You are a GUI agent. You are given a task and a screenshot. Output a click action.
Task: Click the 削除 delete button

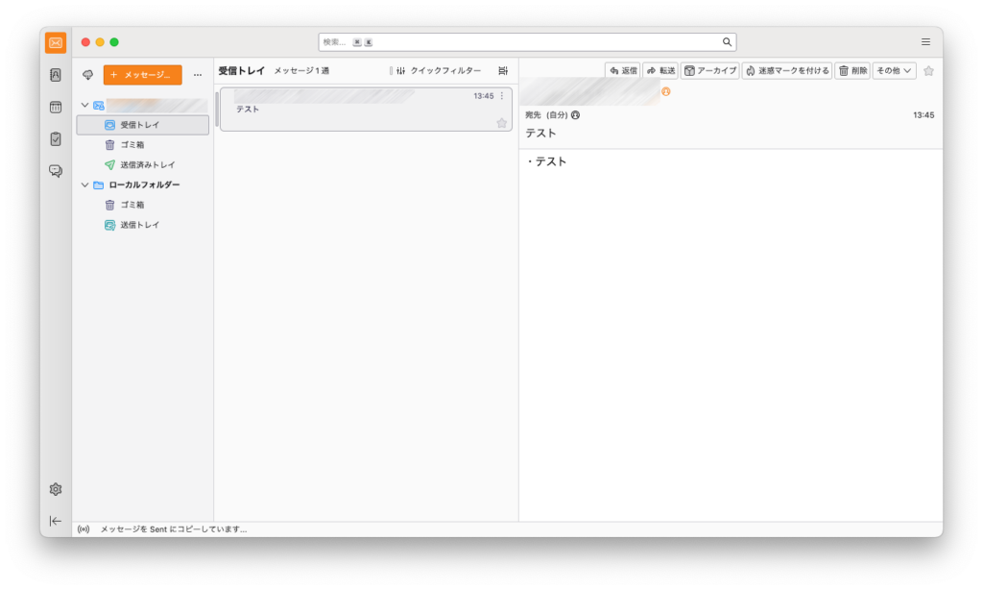coord(852,71)
